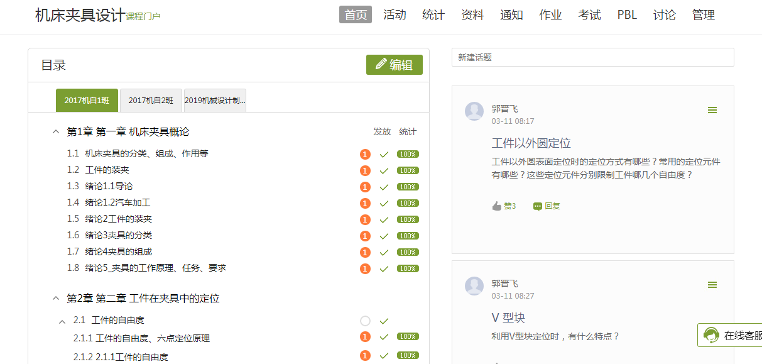This screenshot has width=762, height=364.
Task: Open the hamburger menu on 工件以外圆定位 post
Action: (712, 109)
